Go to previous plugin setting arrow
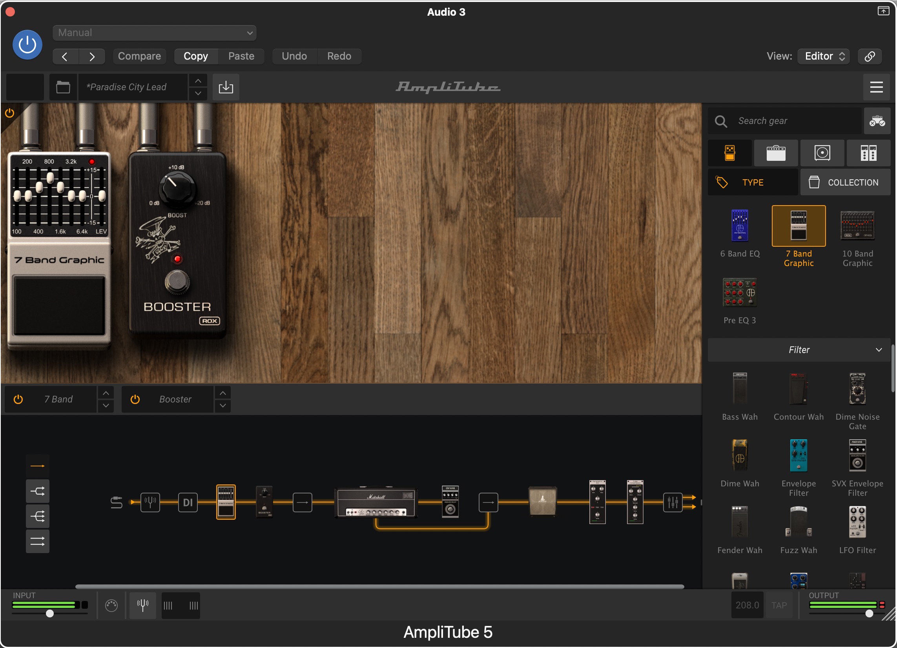Image resolution: width=897 pixels, height=648 pixels. [x=65, y=56]
